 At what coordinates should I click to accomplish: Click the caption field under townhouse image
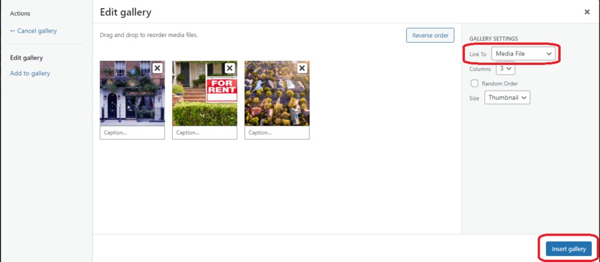tap(132, 133)
